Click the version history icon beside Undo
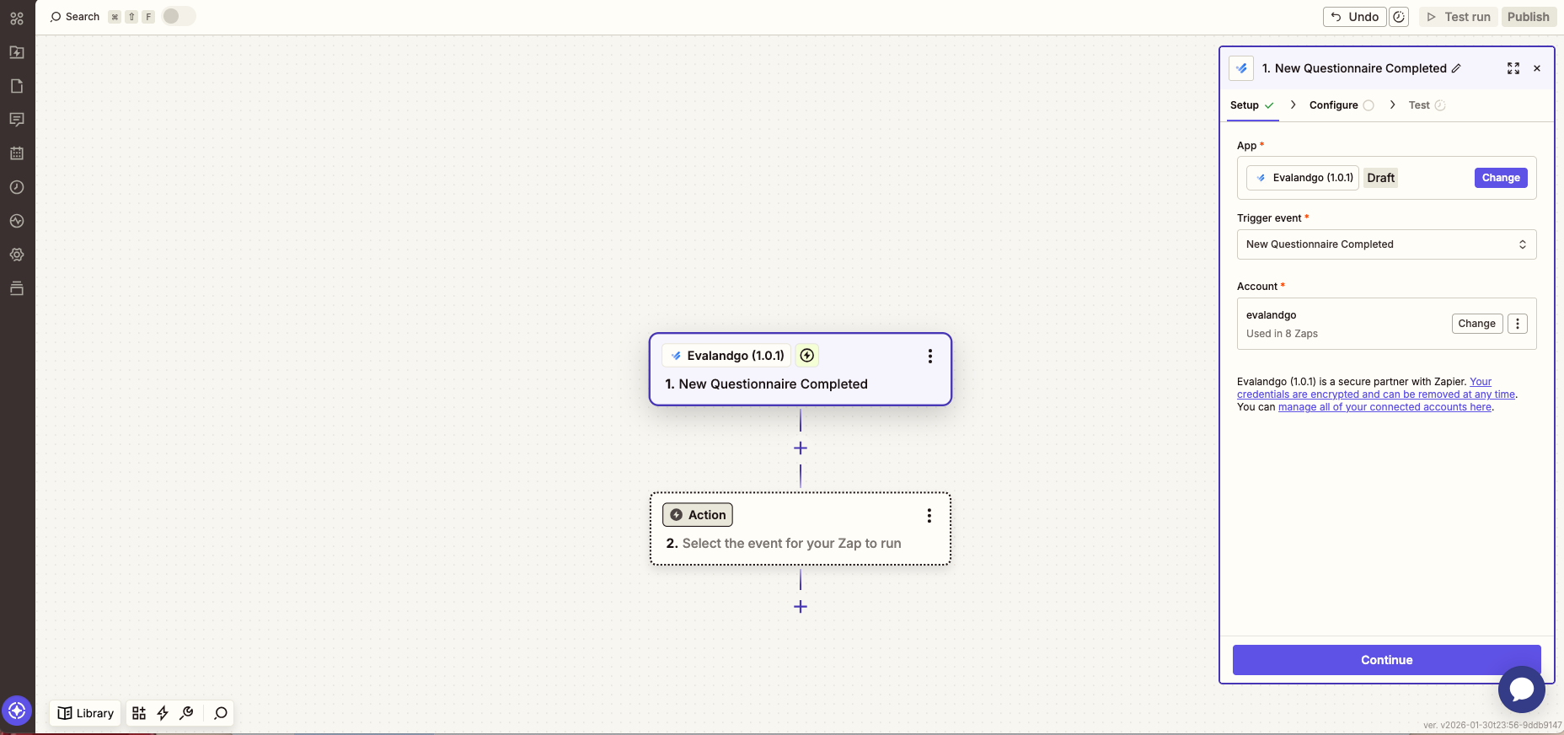This screenshot has height=735, width=1564. pyautogui.click(x=1399, y=17)
